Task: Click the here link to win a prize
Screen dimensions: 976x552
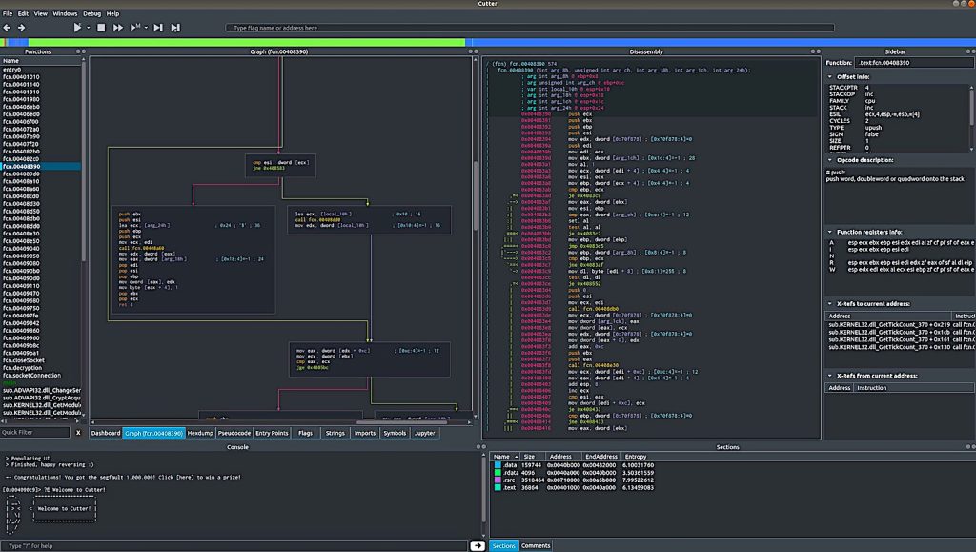Action: tap(183, 478)
